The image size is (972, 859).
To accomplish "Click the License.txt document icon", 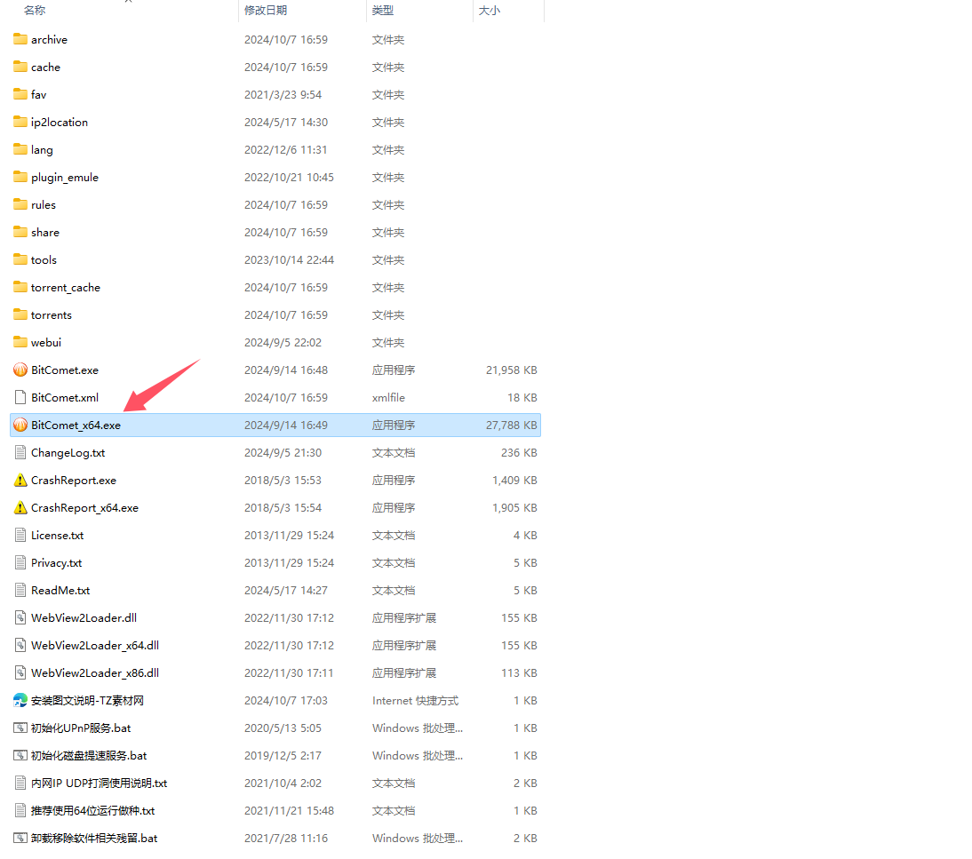I will (x=20, y=536).
